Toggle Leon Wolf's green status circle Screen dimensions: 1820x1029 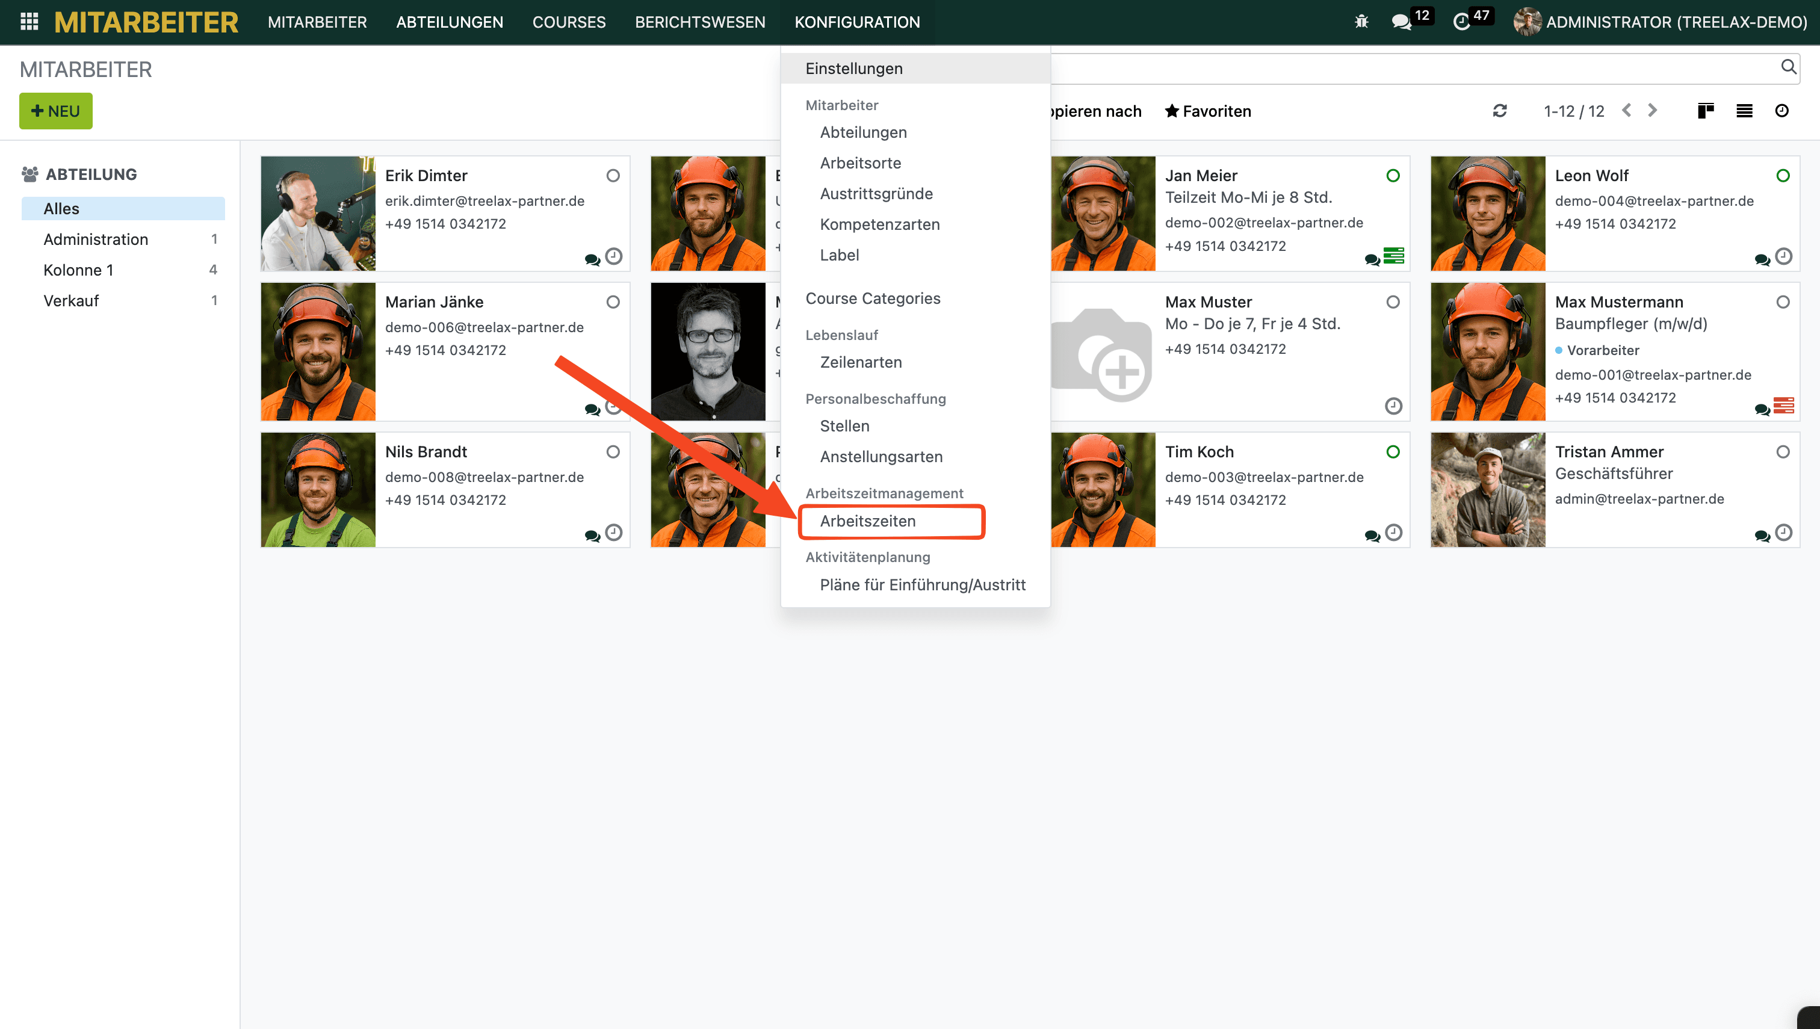(x=1783, y=175)
